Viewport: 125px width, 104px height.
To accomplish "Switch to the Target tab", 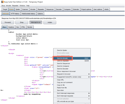I will pos(5,9).
